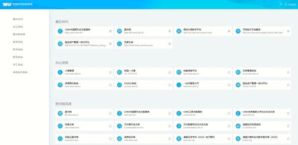Click the address text 210.26.110.230

[x=249, y=86]
